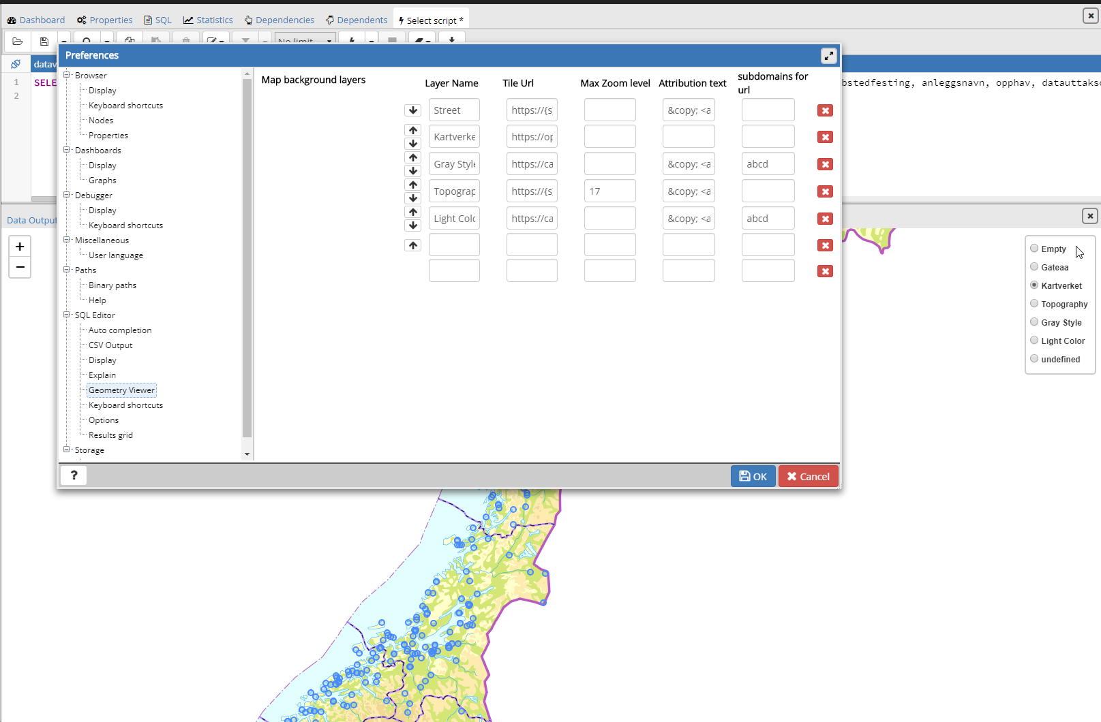The image size is (1101, 722).
Task: Remove the Topography layer row
Action: (x=825, y=191)
